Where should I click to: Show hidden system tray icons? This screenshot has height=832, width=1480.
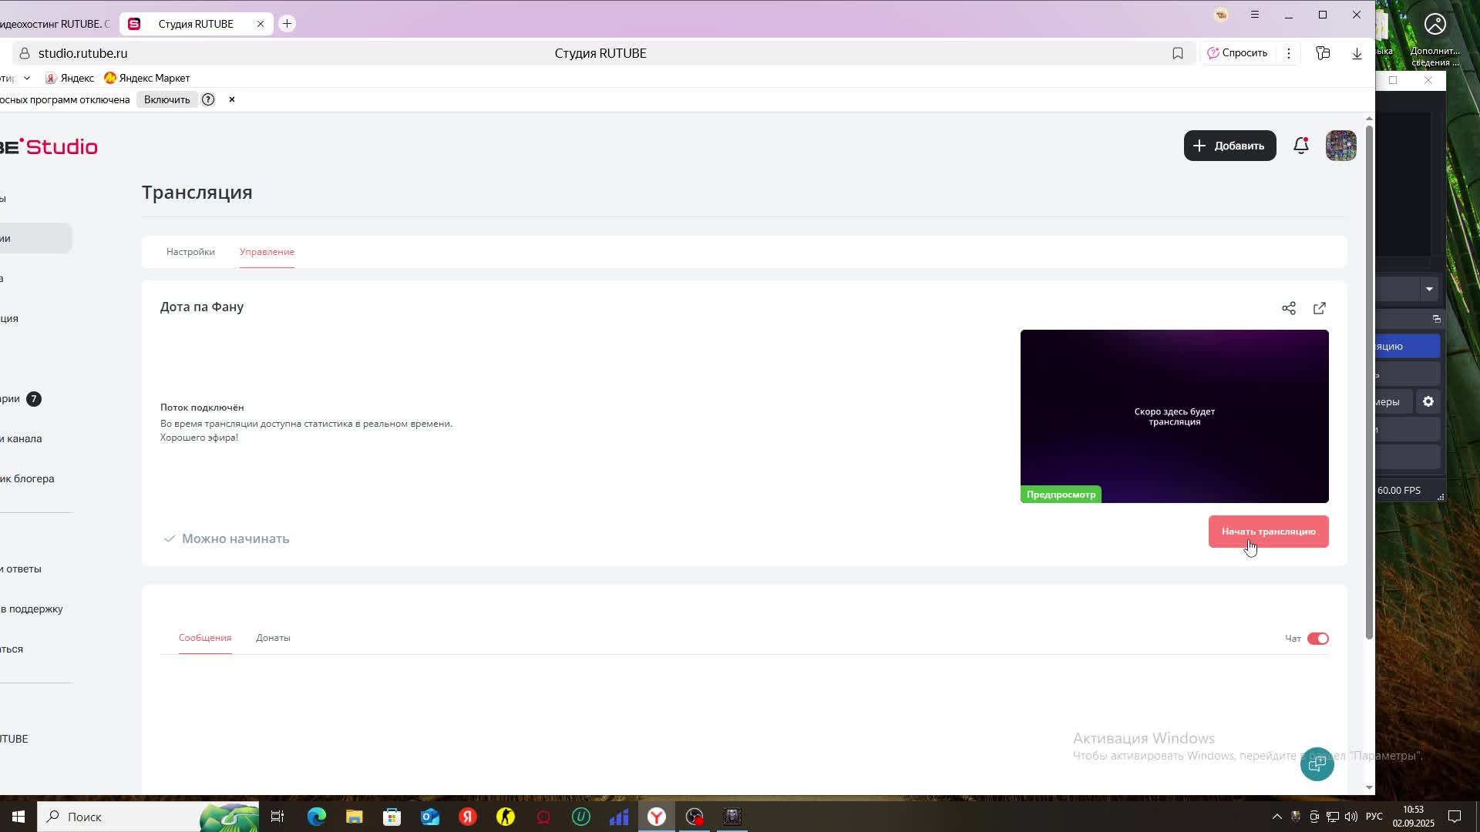tap(1276, 817)
